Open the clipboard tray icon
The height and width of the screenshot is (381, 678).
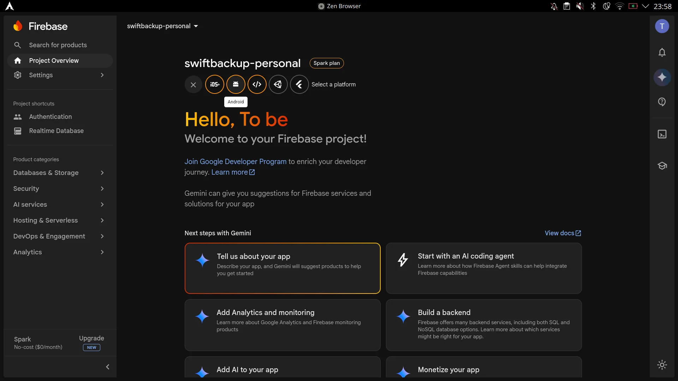[567, 6]
